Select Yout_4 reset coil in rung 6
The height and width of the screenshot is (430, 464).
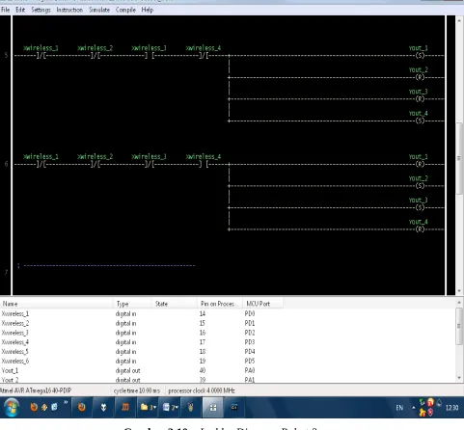pos(420,229)
